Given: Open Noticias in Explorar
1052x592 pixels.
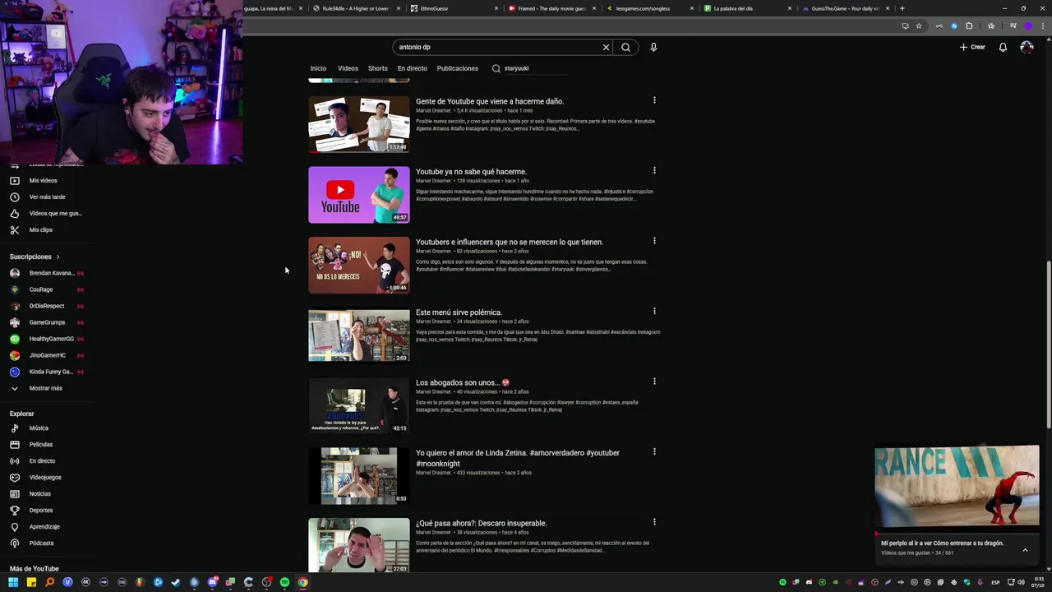Looking at the screenshot, I should (x=39, y=493).
